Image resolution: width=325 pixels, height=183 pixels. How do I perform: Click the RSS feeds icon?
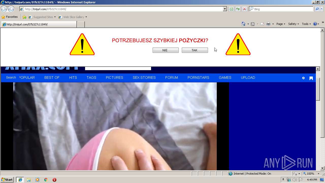point(253,24)
